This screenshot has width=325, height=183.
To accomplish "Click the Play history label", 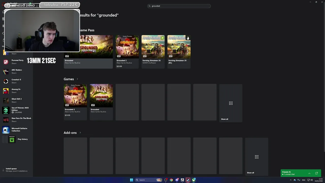I will [23, 139].
